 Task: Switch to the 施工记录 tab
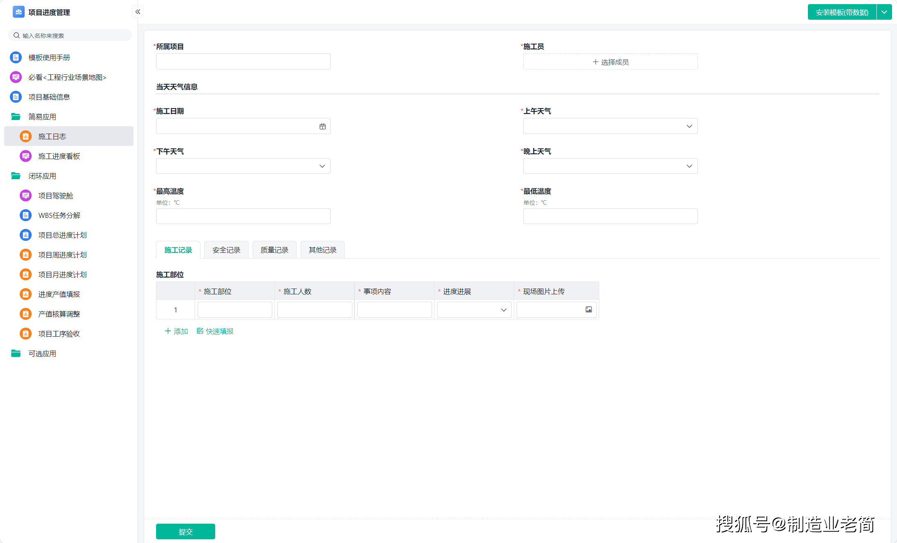pos(178,250)
